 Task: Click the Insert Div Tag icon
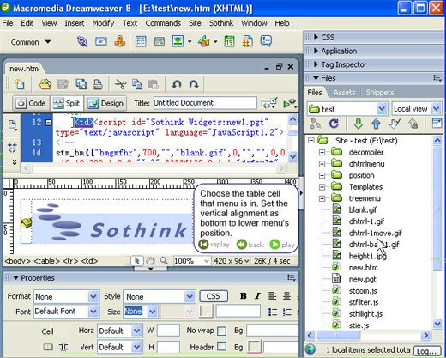160,42
